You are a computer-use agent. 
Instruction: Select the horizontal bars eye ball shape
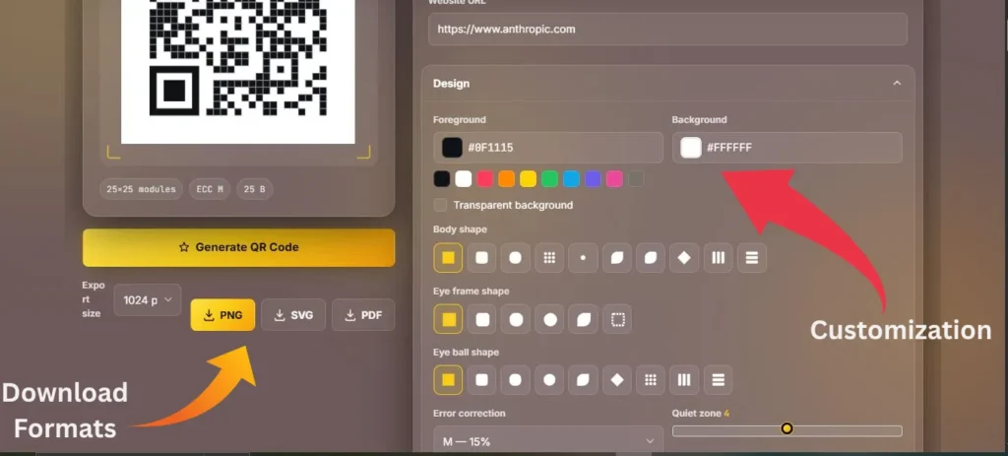(x=718, y=380)
